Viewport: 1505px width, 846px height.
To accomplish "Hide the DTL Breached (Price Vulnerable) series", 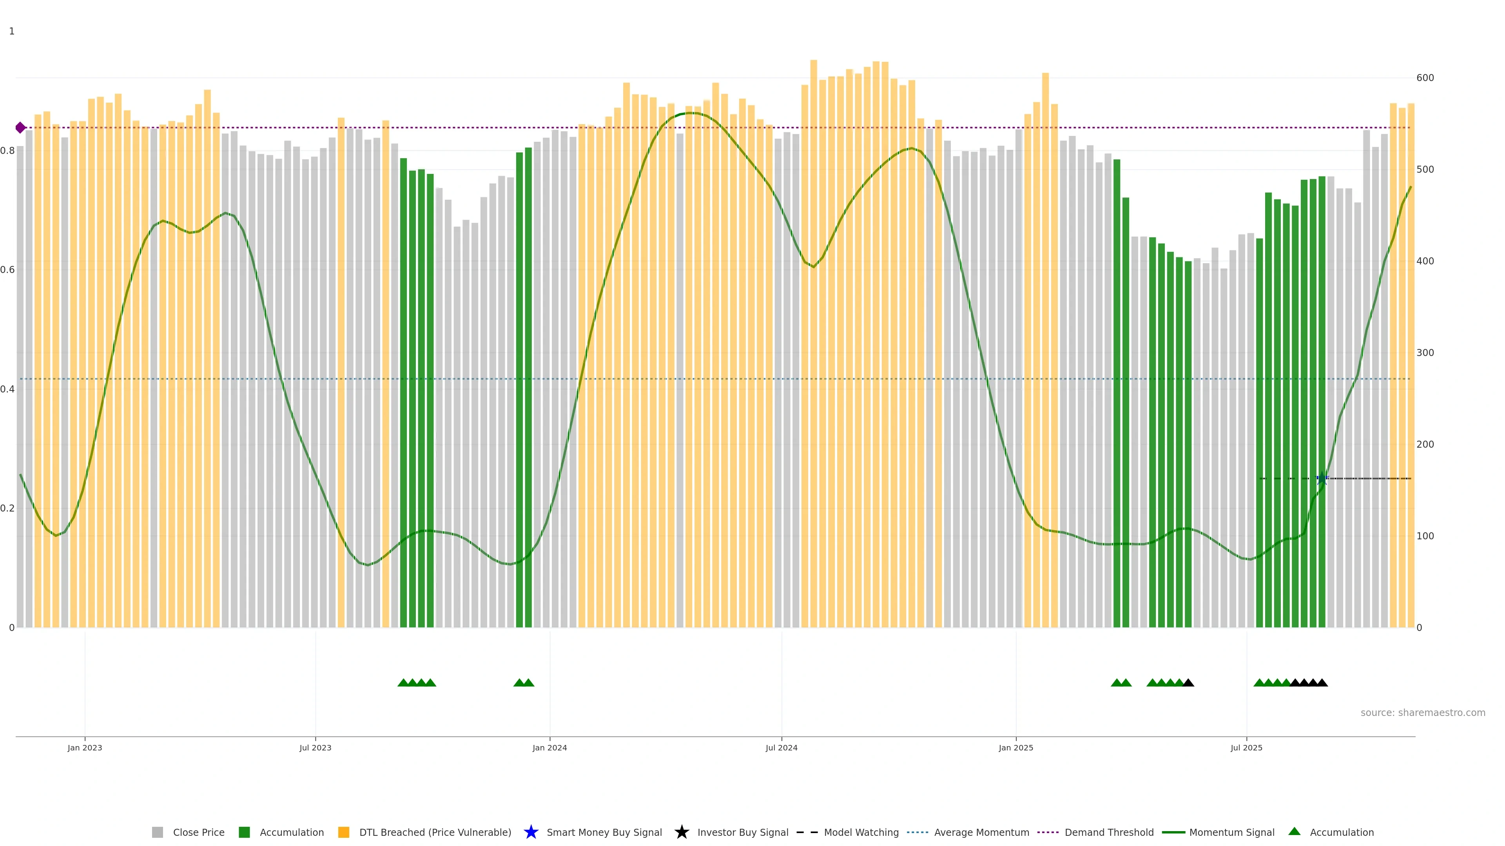I will [435, 832].
